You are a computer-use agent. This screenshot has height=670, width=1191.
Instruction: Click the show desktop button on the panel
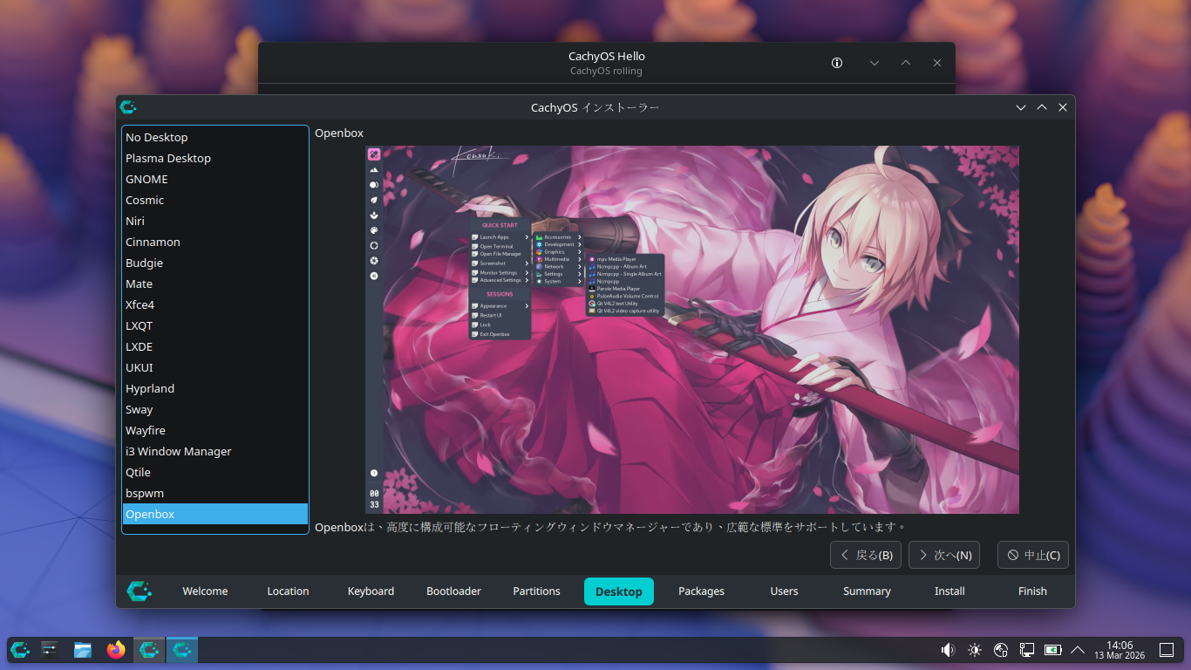(1167, 650)
